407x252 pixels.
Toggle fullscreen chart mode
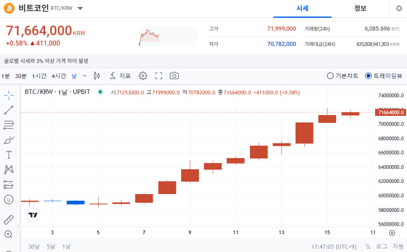point(159,76)
